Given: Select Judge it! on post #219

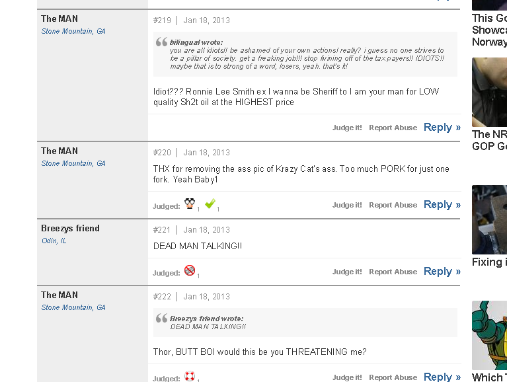Looking at the screenshot, I should [x=347, y=128].
